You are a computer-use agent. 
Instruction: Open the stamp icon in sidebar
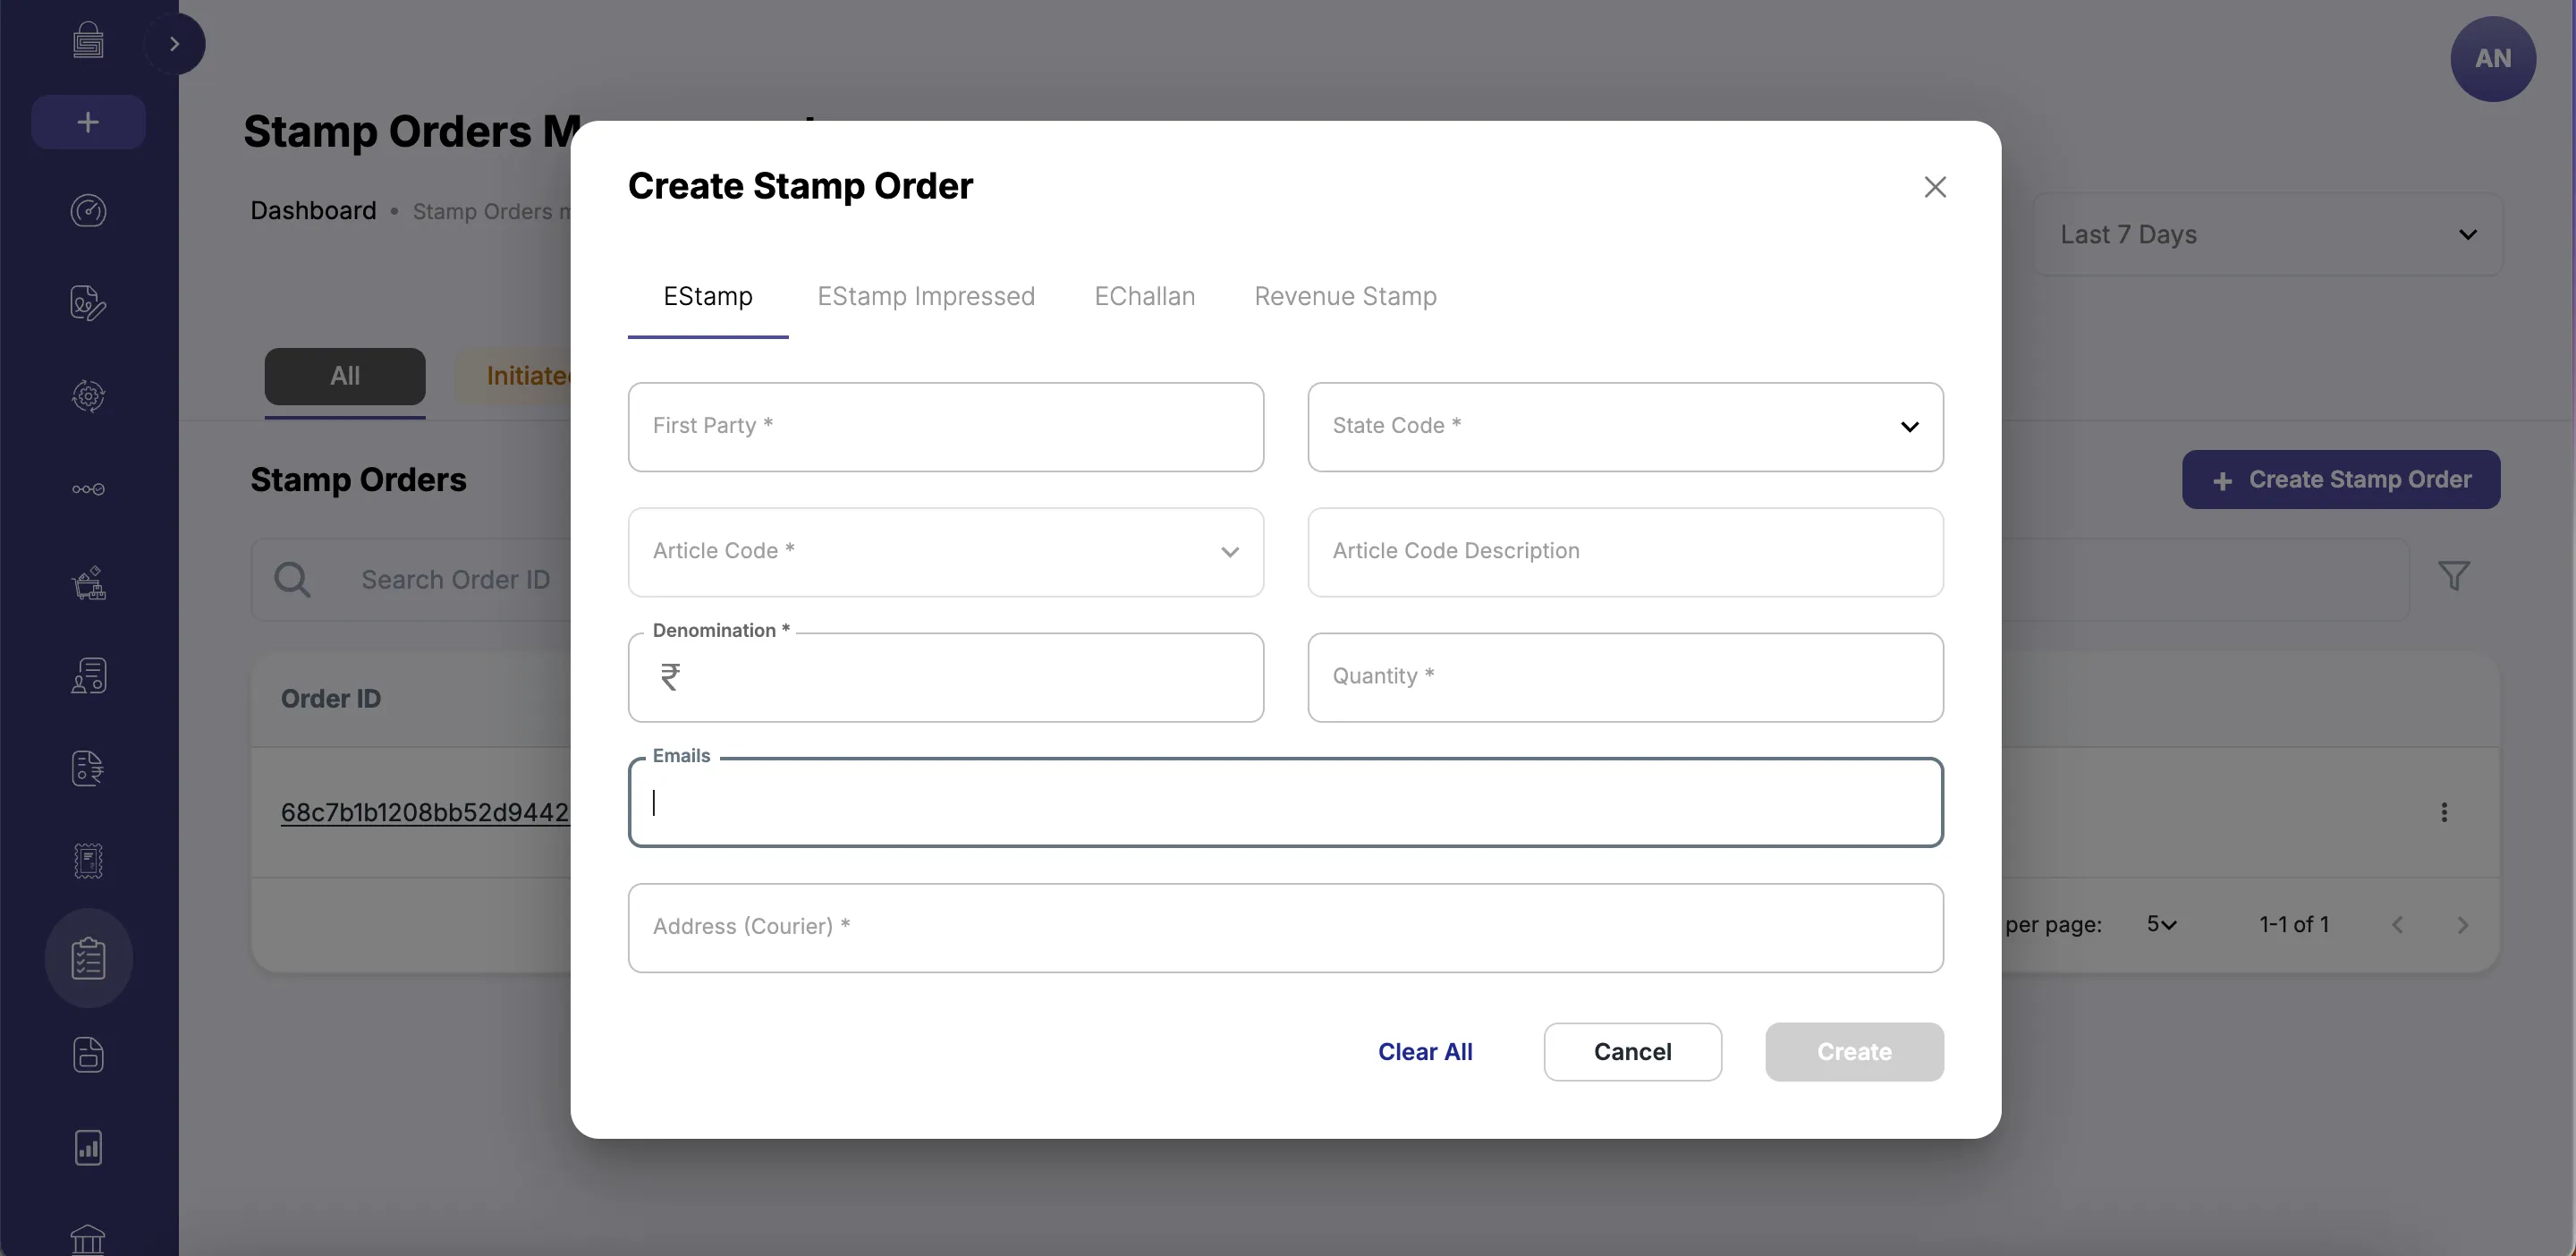88,861
